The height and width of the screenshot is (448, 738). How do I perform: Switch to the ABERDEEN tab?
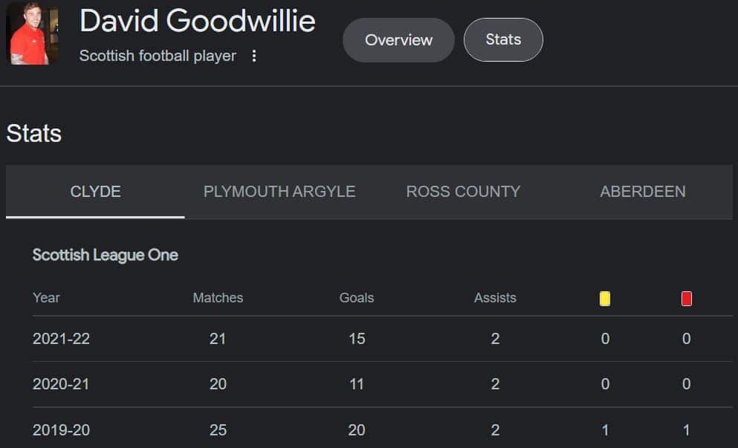point(642,192)
